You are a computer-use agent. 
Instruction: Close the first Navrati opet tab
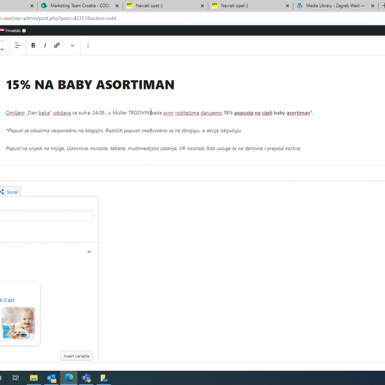202,6
